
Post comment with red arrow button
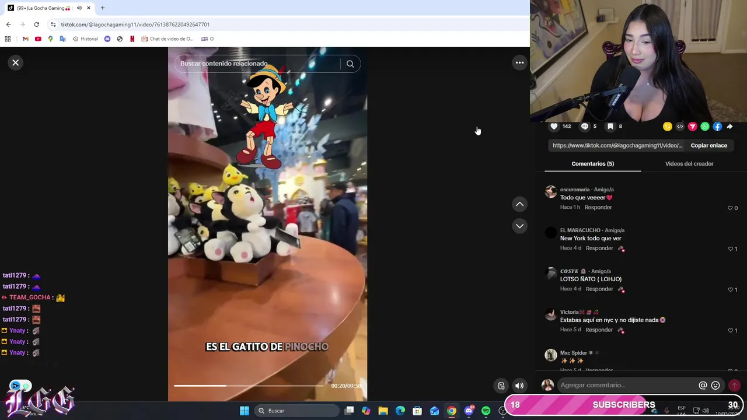click(734, 385)
